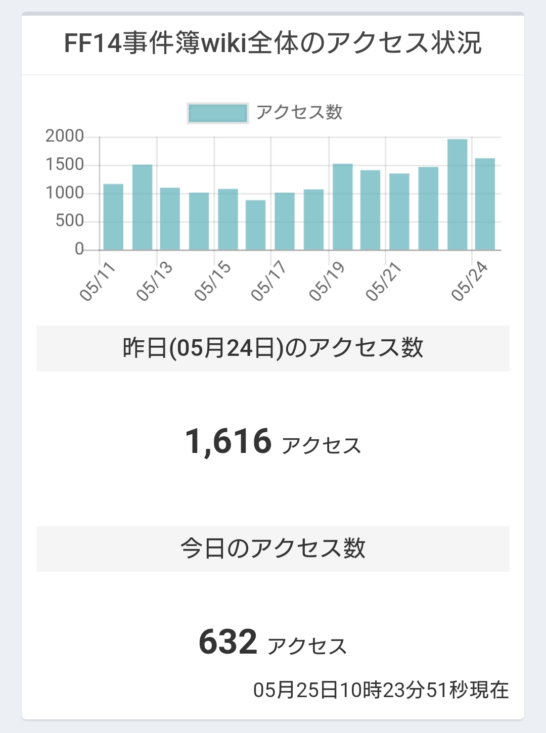
Task: Click the 今日のアクセス数 header
Action: click(x=273, y=548)
